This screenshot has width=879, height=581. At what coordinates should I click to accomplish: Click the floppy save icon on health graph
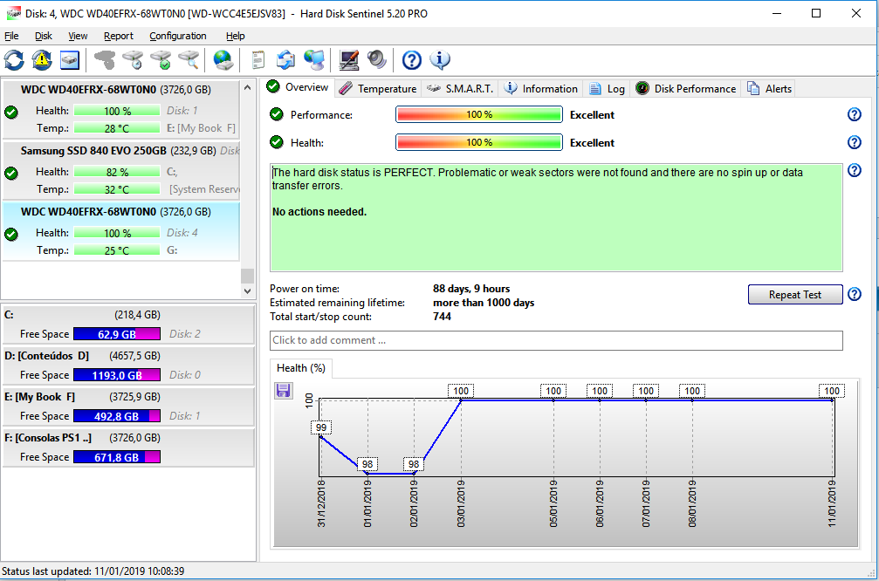coord(284,391)
